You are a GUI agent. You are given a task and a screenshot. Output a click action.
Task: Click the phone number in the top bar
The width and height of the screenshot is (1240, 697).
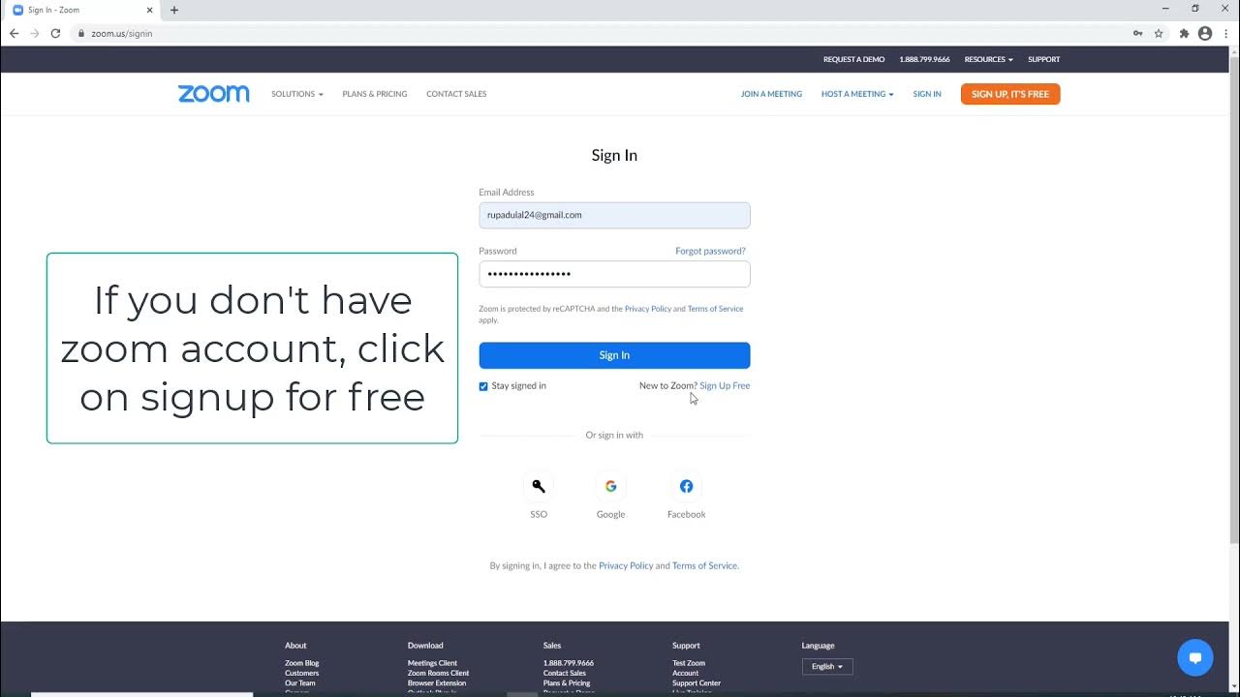coord(924,59)
